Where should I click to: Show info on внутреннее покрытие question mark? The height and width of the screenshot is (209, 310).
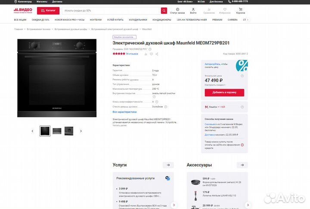(154, 97)
